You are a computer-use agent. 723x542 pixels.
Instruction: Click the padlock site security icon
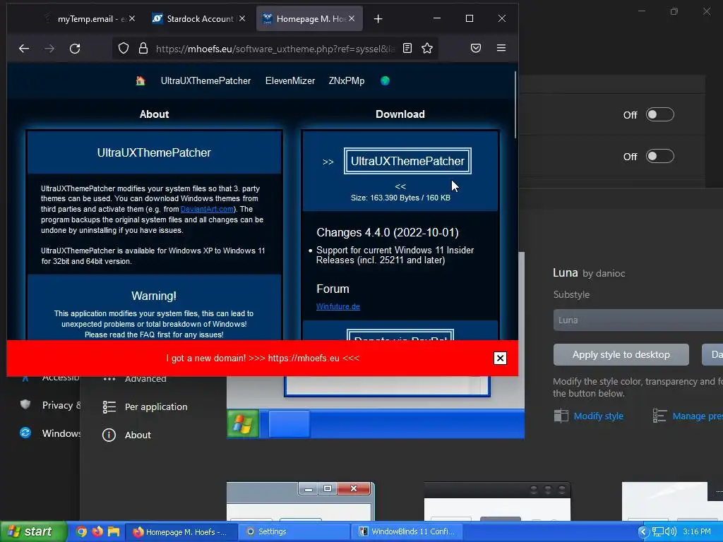click(x=143, y=49)
